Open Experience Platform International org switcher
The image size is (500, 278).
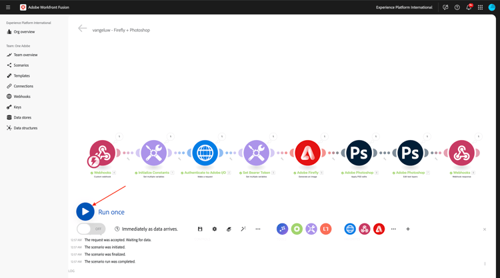pos(404,7)
